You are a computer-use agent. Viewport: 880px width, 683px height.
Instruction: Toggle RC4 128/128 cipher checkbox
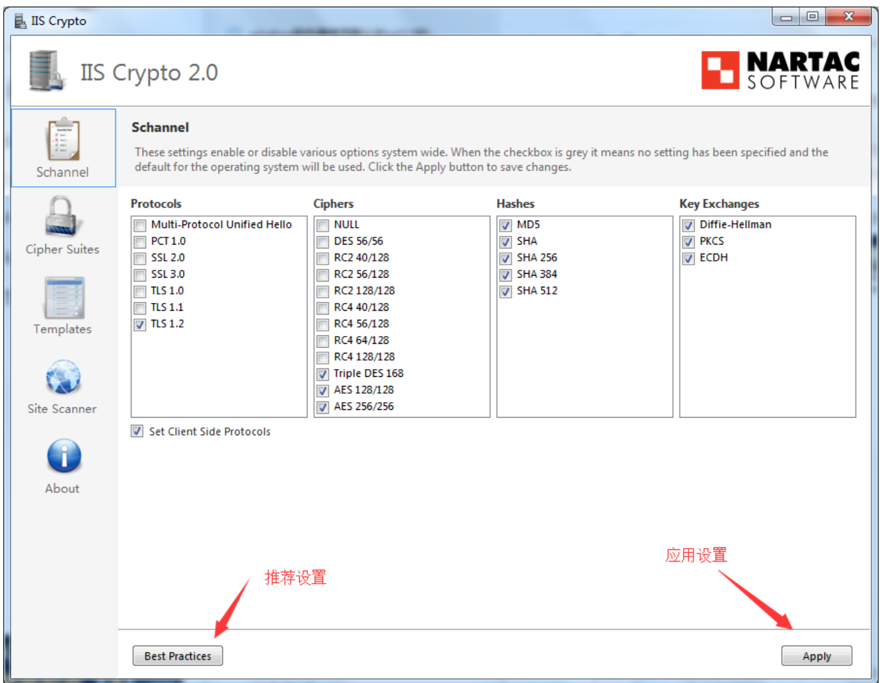(322, 358)
